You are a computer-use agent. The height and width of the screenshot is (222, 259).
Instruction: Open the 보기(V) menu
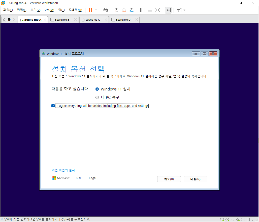click(35, 10)
